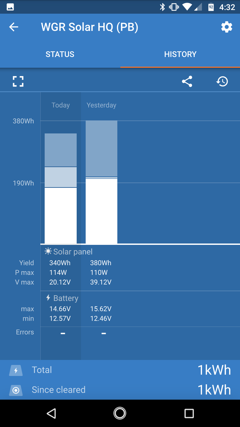Tap the Battery lightning bolt icon

(x=48, y=298)
